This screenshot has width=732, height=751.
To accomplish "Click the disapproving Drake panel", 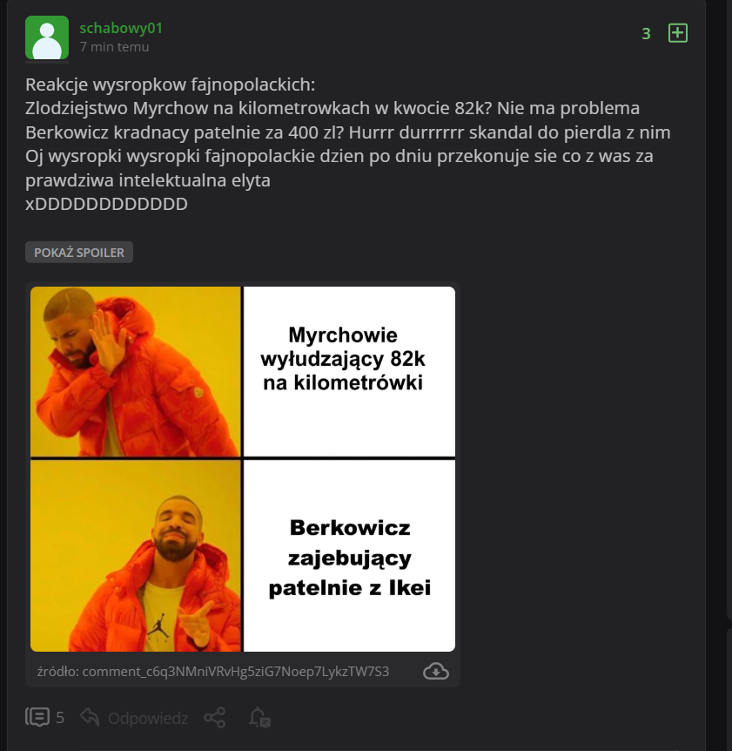I will pos(136,372).
